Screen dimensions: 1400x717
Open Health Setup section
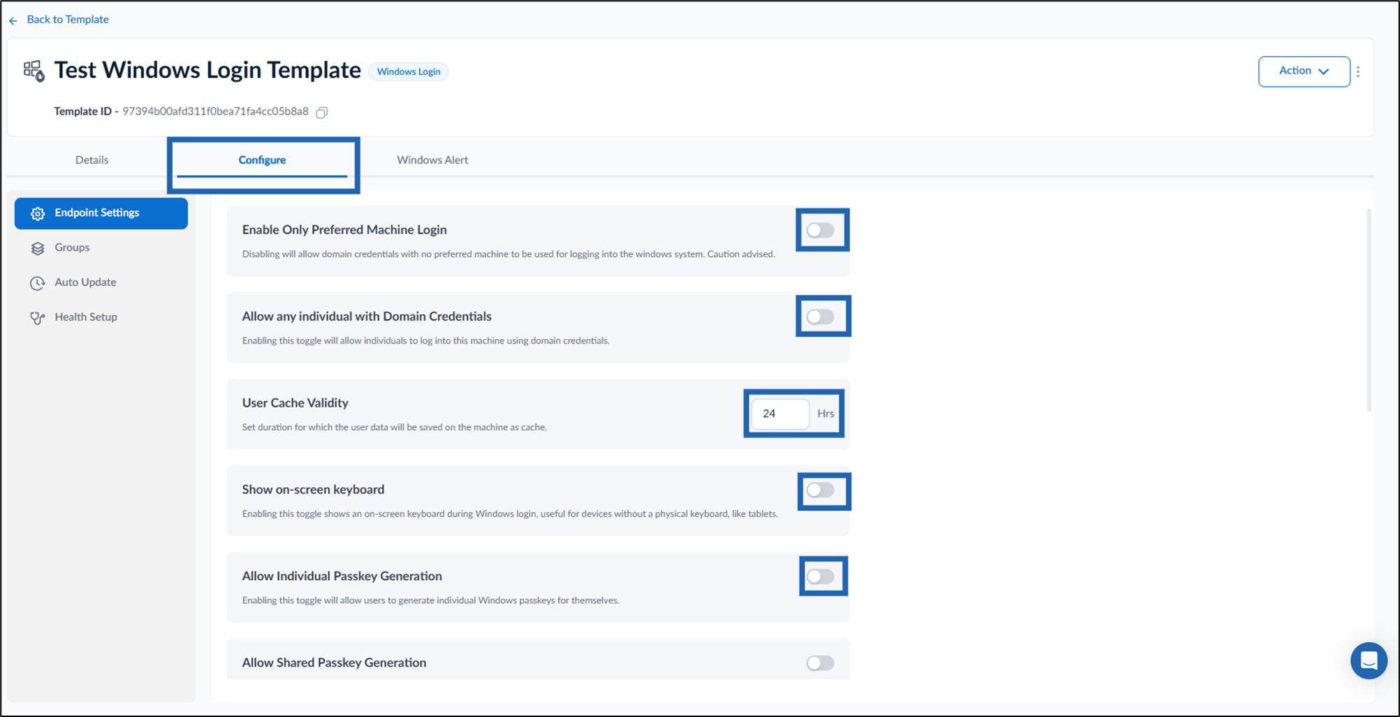pos(101,317)
